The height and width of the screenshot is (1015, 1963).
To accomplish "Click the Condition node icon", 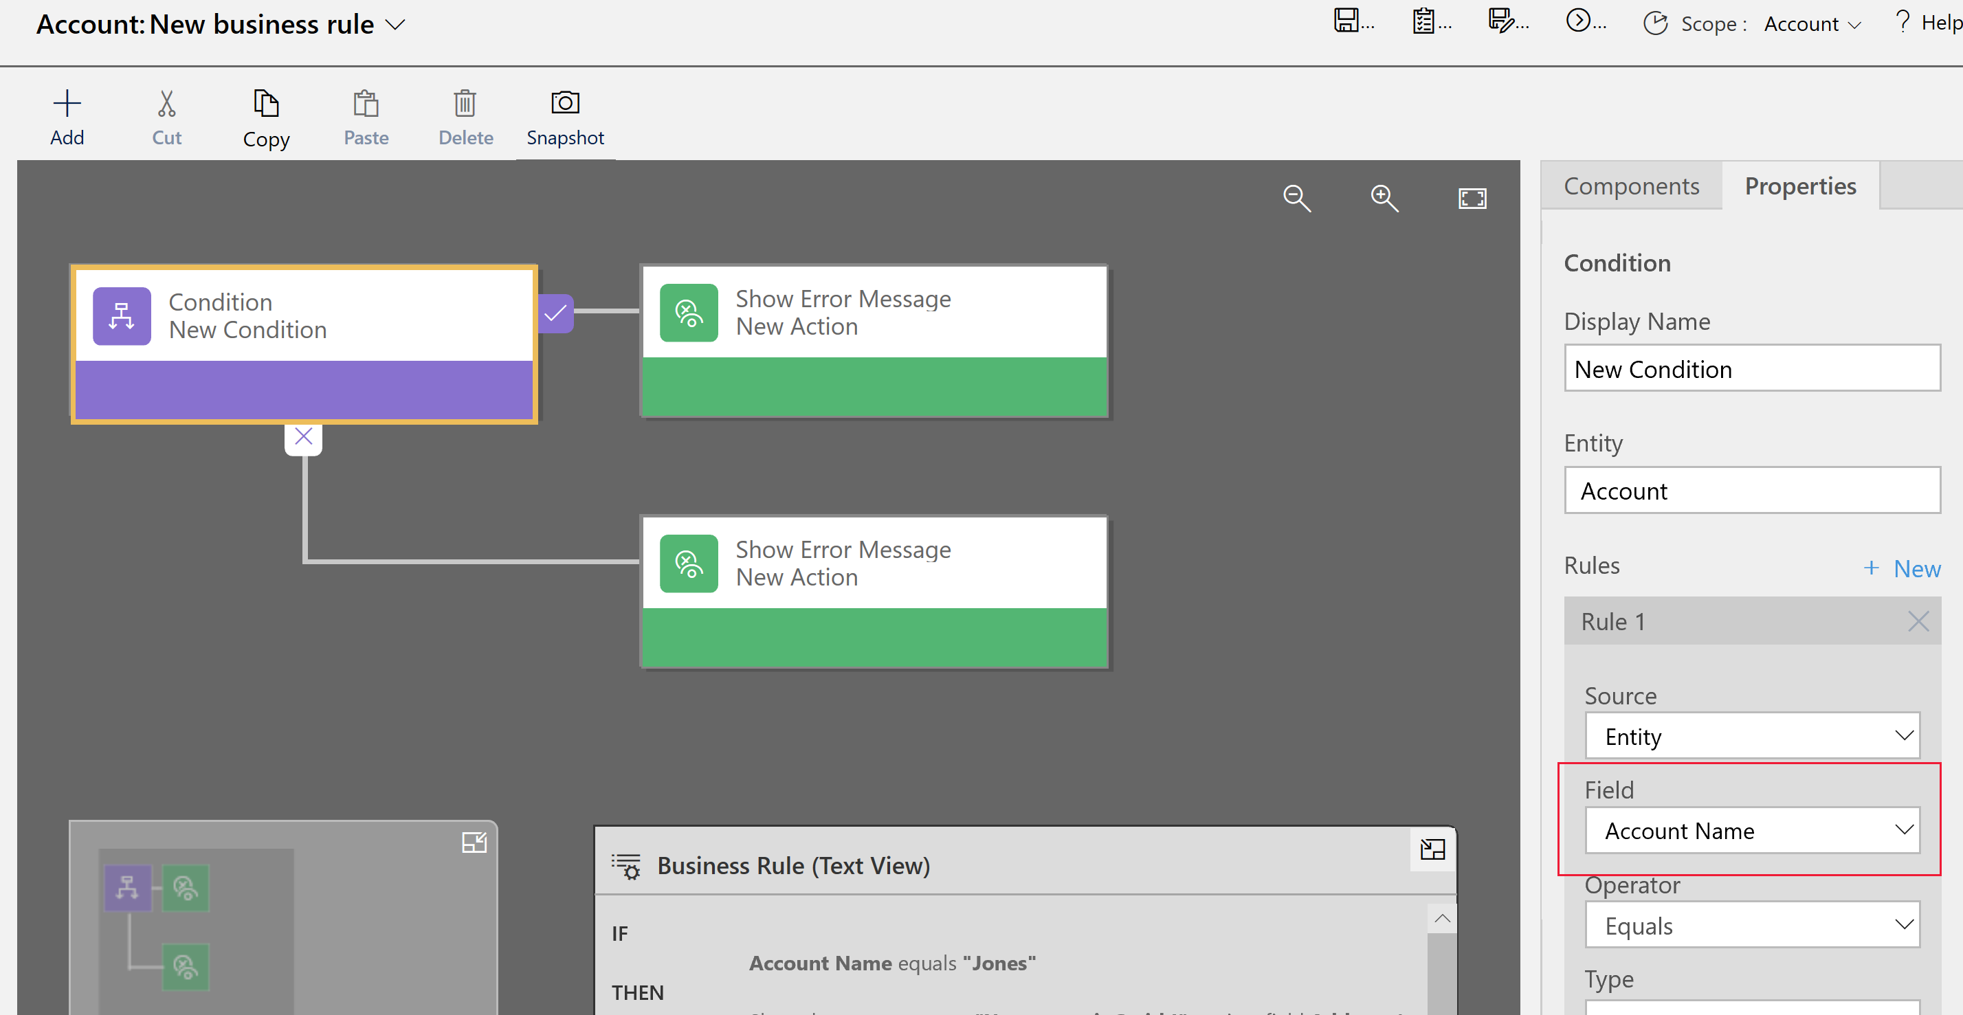I will coord(120,315).
